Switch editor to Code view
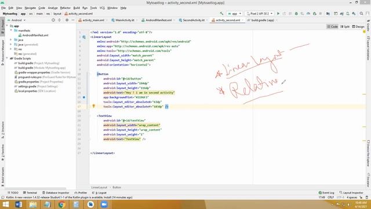This screenshot has height=209, width=371. [x=332, y=27]
